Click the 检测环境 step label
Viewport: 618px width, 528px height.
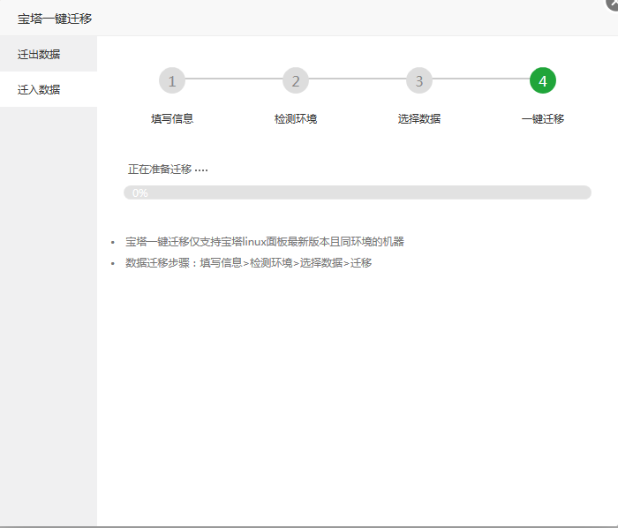click(x=296, y=118)
